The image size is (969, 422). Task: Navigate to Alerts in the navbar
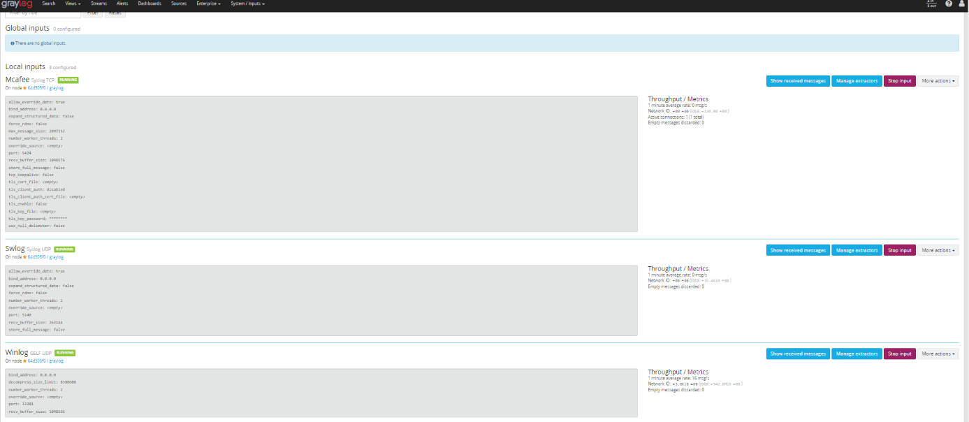122,4
